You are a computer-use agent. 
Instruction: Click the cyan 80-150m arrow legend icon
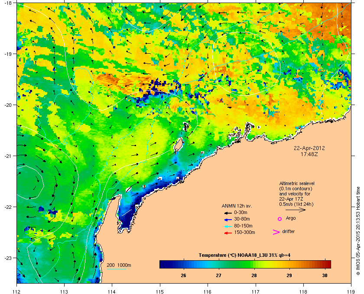pyautogui.click(x=228, y=226)
